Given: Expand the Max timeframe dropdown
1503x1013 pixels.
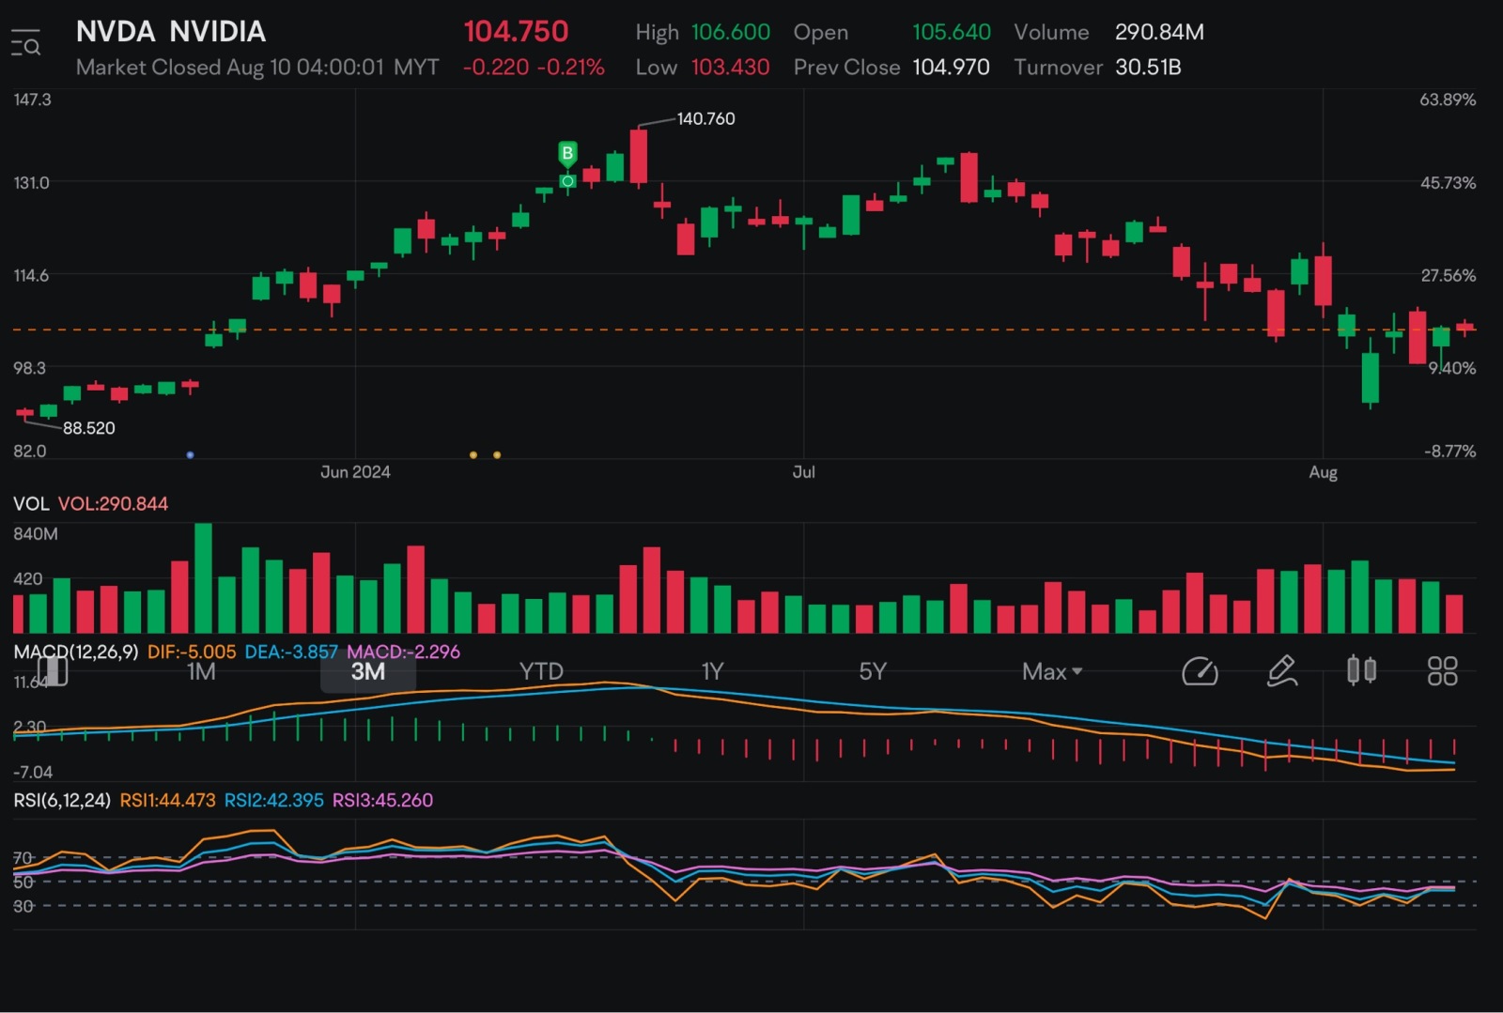Looking at the screenshot, I should tap(1052, 671).
